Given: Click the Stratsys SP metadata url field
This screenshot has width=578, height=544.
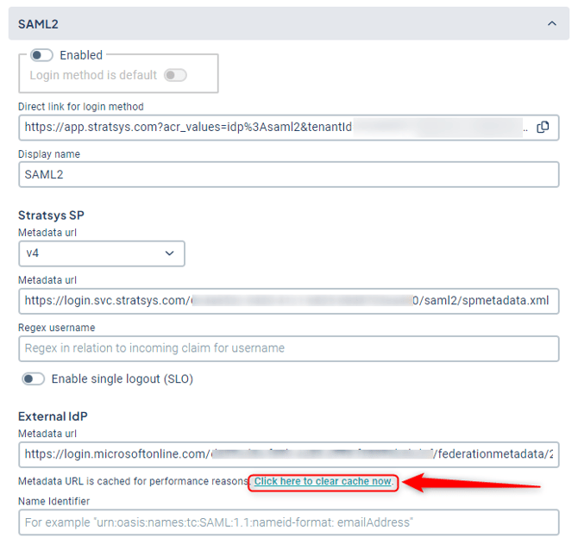Looking at the screenshot, I should 289,301.
